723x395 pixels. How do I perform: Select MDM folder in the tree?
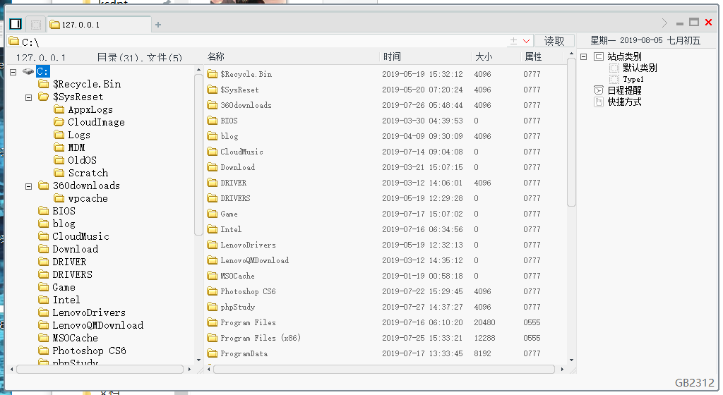76,147
